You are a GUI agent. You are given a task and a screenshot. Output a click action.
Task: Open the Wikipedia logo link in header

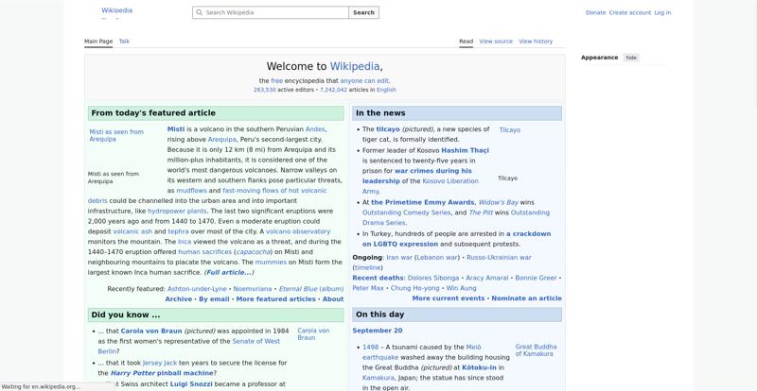[x=116, y=10]
